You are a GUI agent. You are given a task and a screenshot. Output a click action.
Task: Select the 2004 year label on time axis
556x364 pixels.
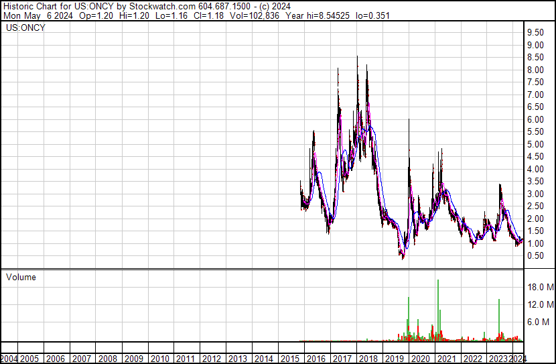pos(10,358)
